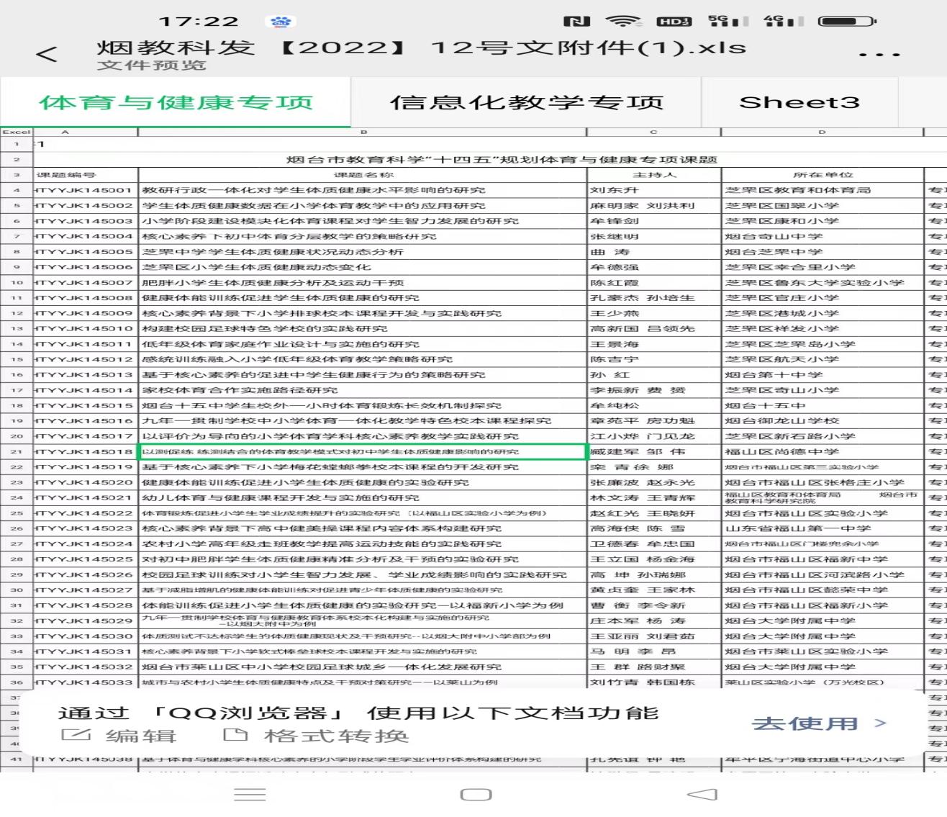Select the 主持人 header cell
Image resolution: width=947 pixels, height=817 pixels.
[654, 175]
